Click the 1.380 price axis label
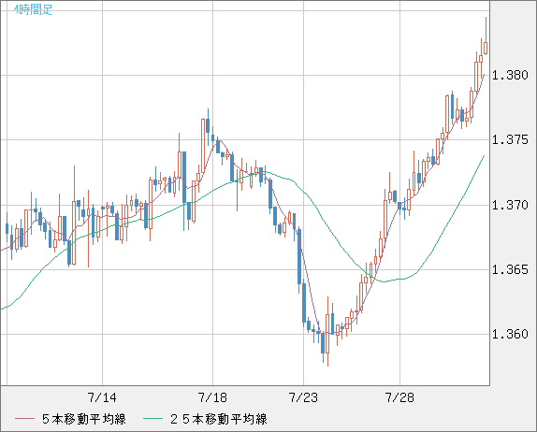The image size is (537, 432). [510, 75]
